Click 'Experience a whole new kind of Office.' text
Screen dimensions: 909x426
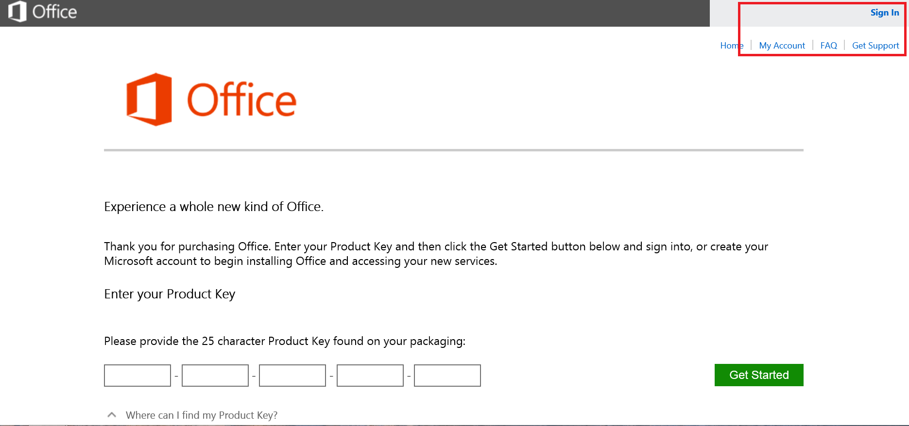point(214,207)
